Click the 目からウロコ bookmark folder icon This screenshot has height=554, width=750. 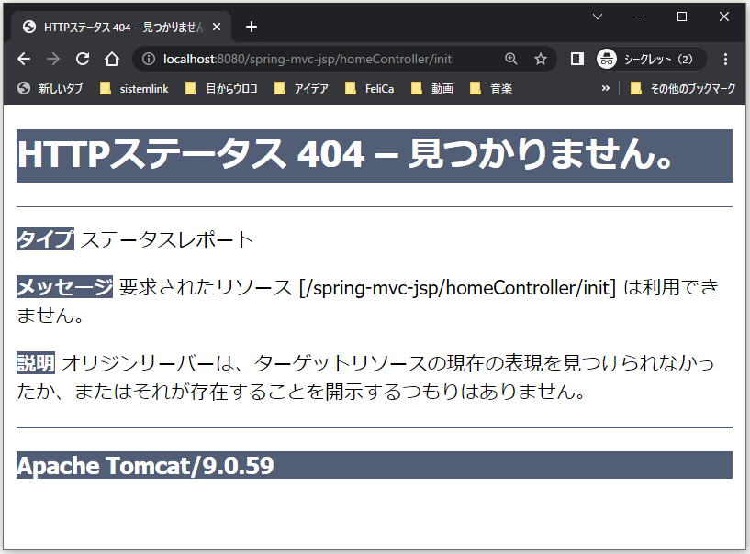click(x=188, y=88)
